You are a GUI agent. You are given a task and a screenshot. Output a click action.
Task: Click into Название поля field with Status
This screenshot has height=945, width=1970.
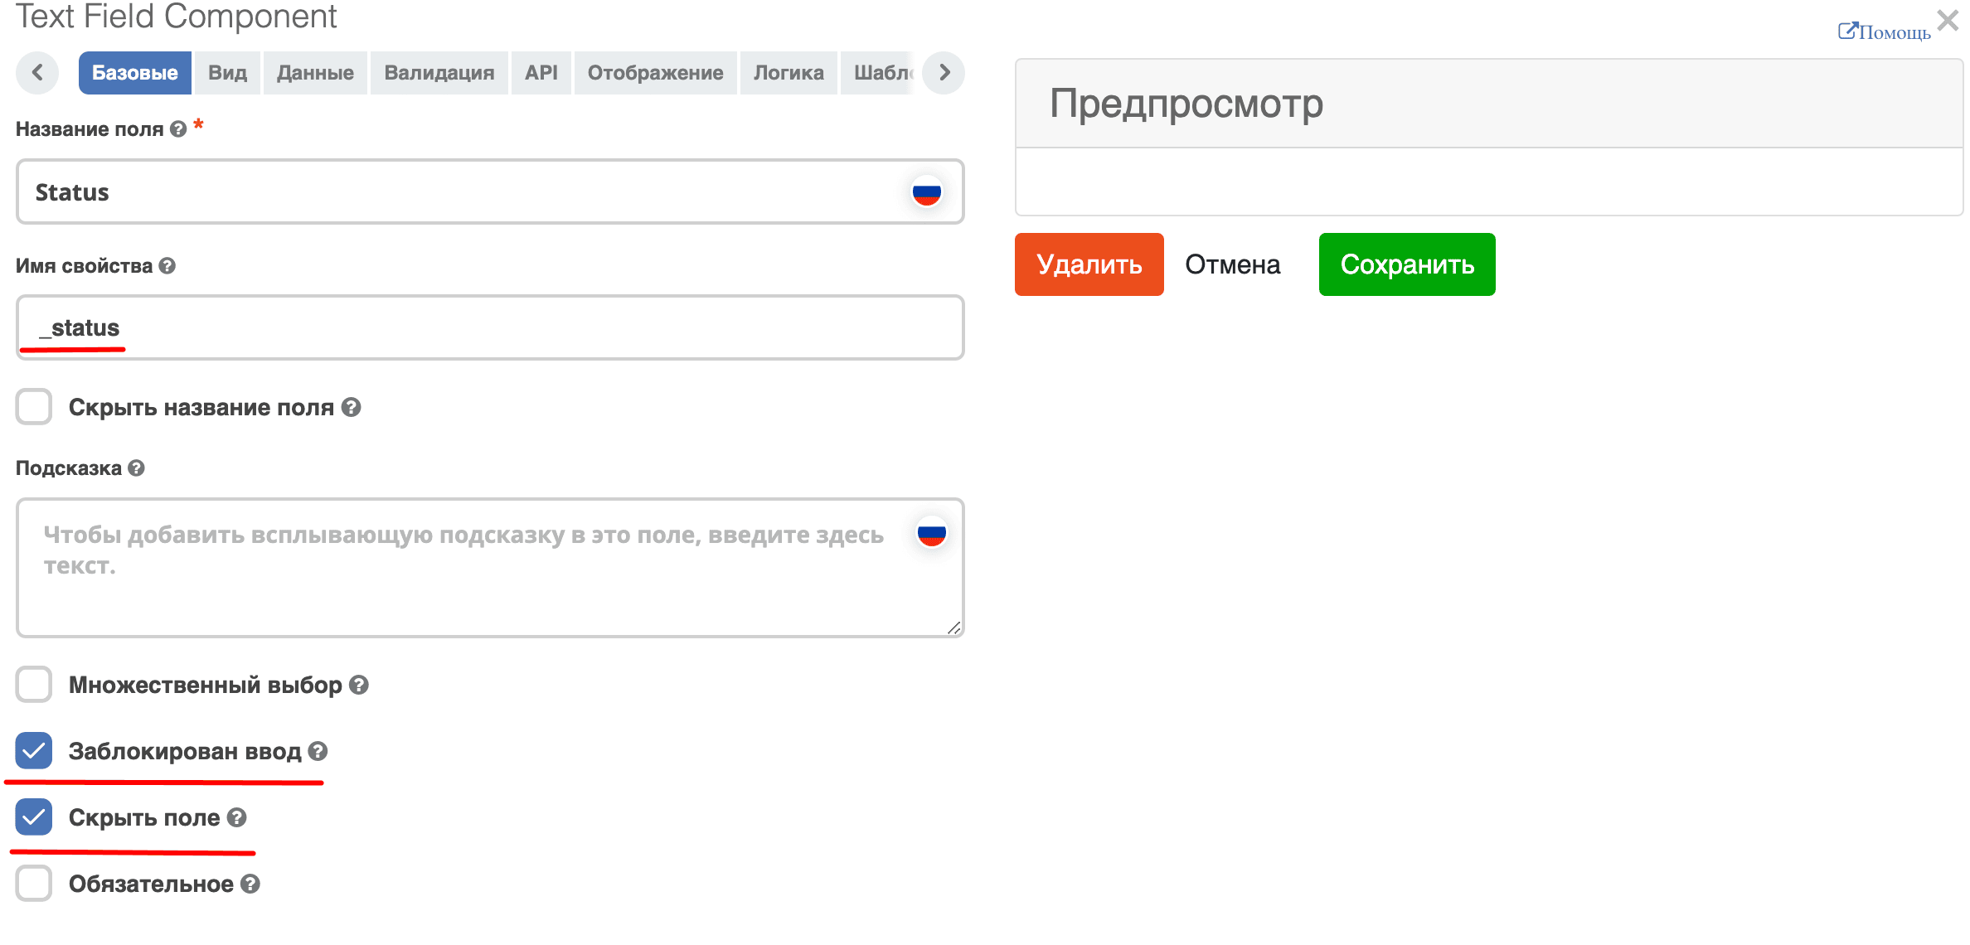click(490, 192)
